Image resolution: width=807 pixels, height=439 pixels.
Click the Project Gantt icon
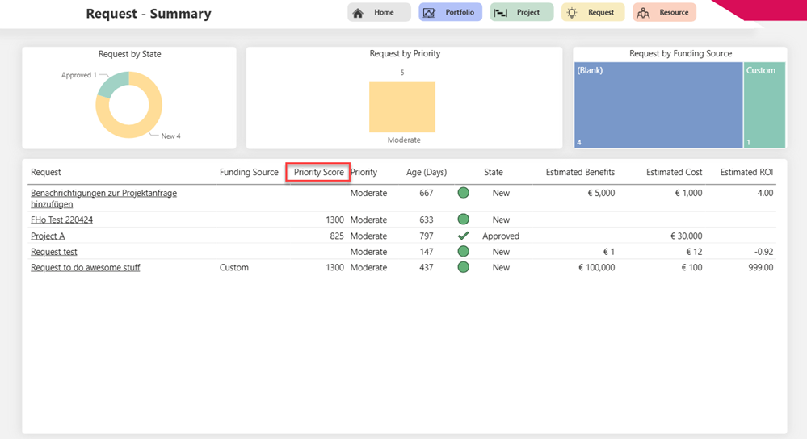tap(501, 13)
